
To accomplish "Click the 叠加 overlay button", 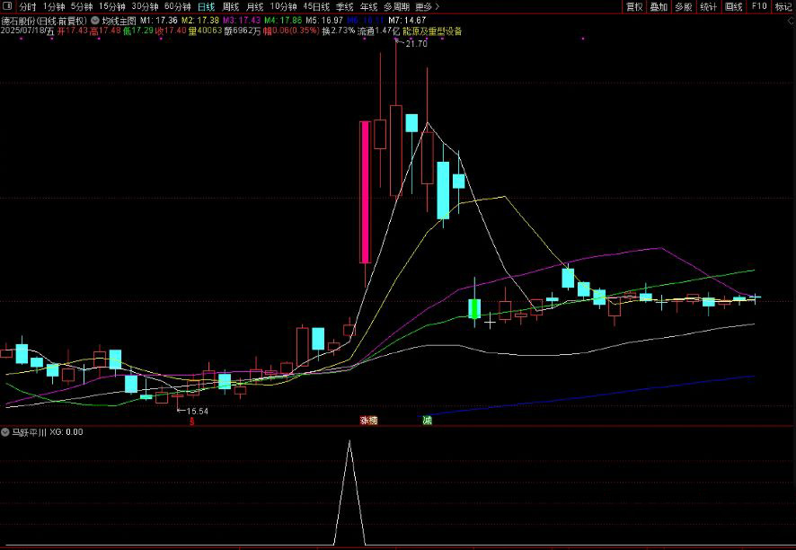I will 659,6.
